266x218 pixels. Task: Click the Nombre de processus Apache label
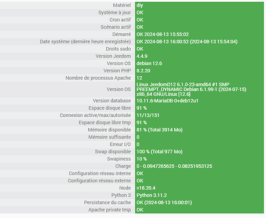(x=98, y=78)
